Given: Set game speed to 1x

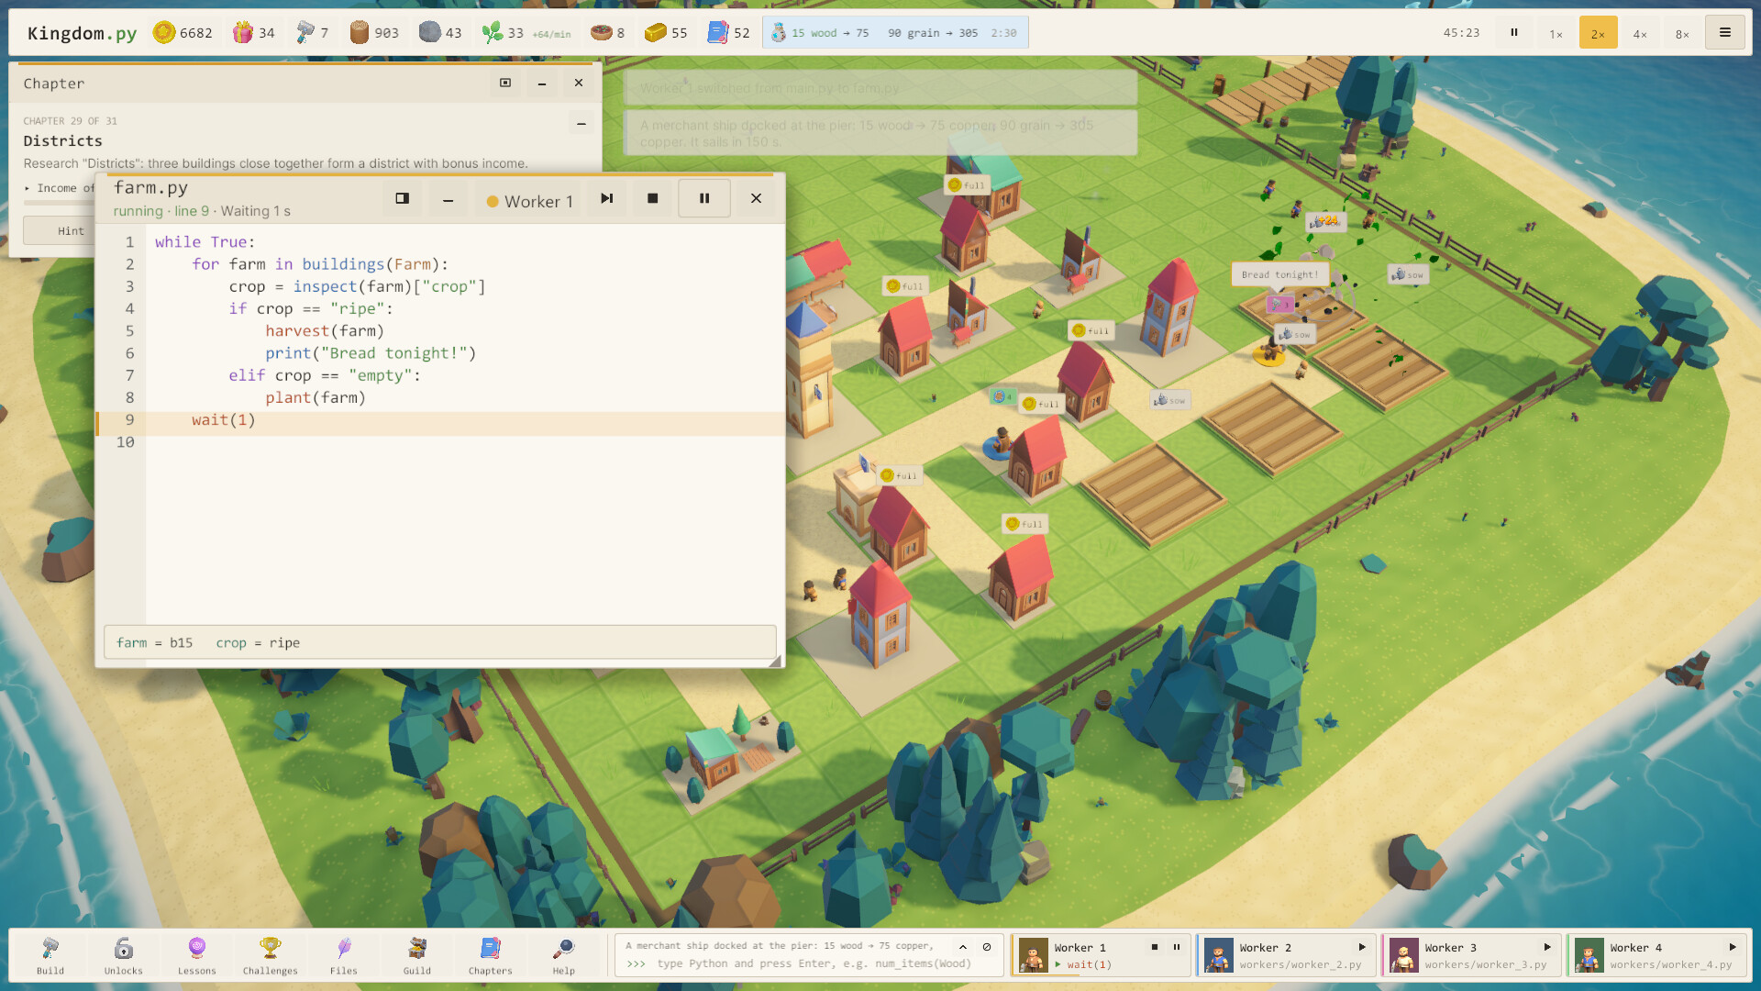Looking at the screenshot, I should pyautogui.click(x=1556, y=33).
